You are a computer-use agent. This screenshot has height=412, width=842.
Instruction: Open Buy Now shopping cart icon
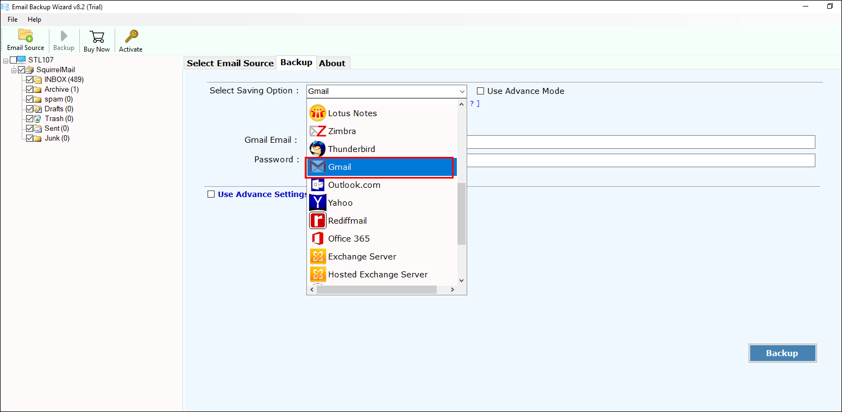pyautogui.click(x=97, y=36)
